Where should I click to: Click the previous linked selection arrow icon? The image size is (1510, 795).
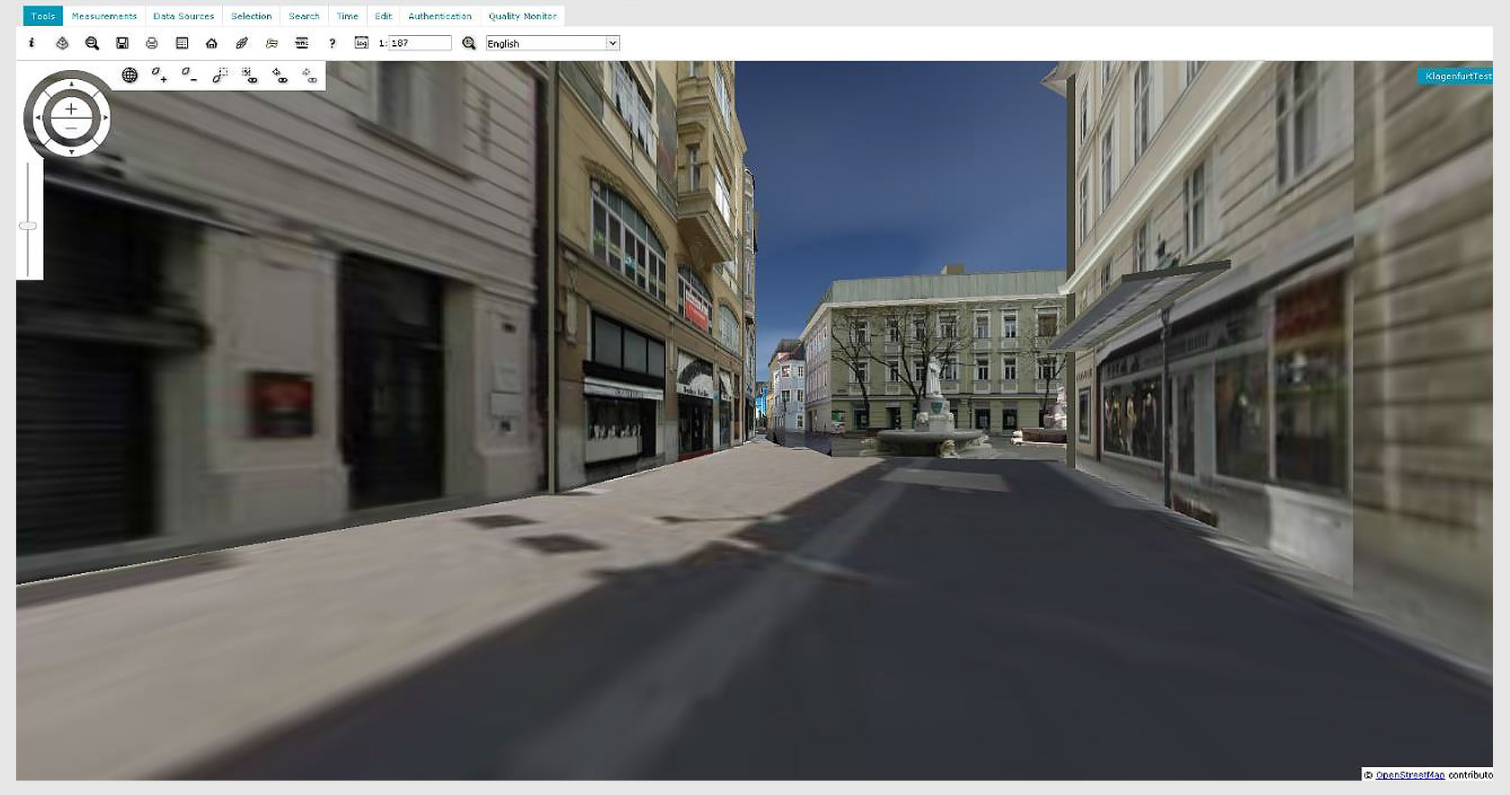click(280, 75)
